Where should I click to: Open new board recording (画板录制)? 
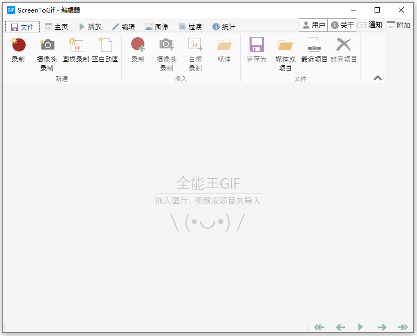[76, 50]
